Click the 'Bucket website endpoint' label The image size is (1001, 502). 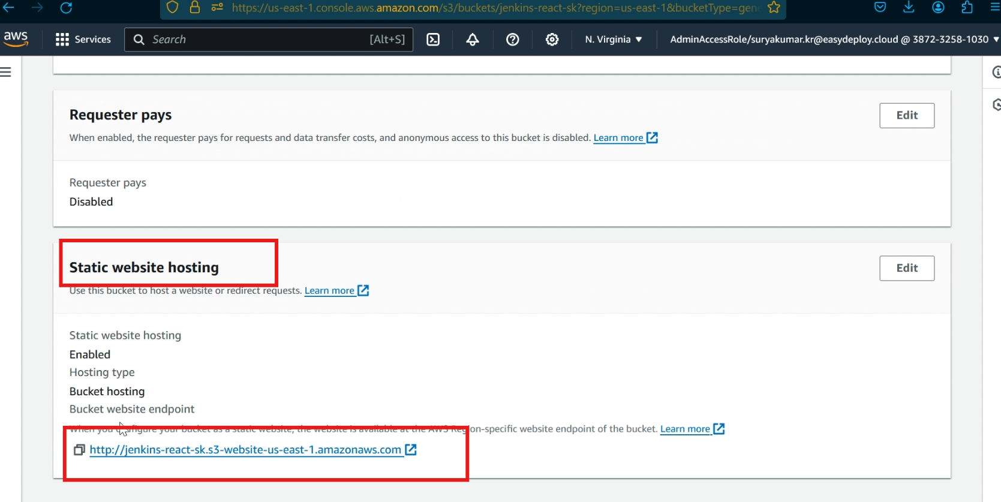pyautogui.click(x=132, y=409)
